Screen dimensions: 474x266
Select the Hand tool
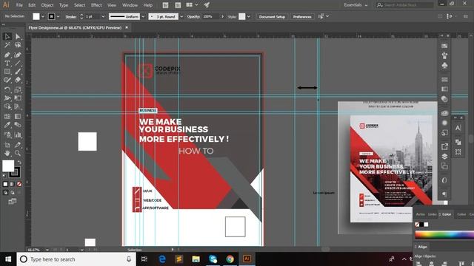click(x=7, y=153)
